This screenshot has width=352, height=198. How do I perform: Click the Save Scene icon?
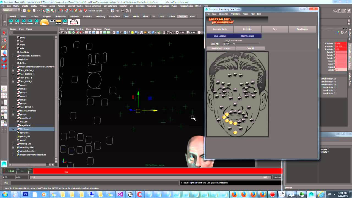point(34,10)
